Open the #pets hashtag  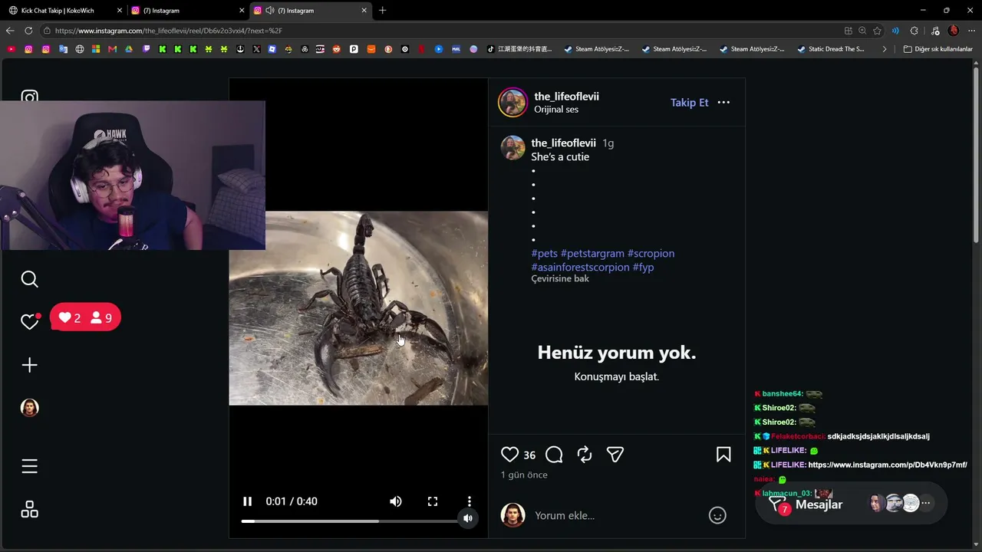point(545,254)
